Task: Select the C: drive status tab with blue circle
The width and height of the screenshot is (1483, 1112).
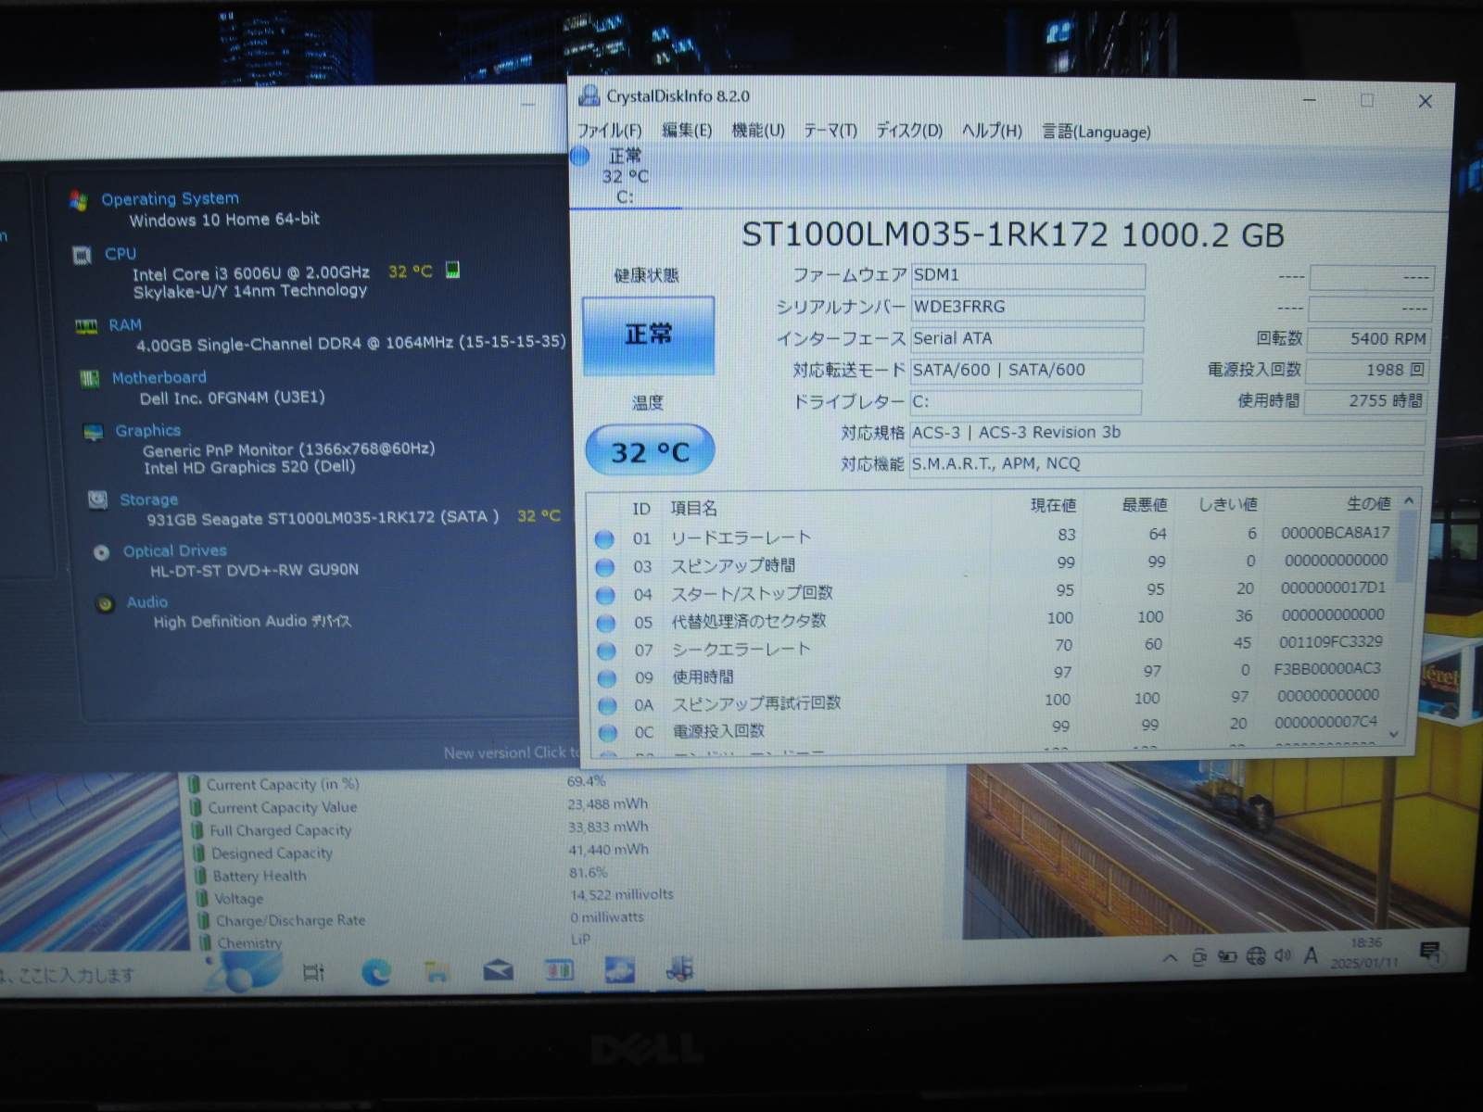Action: point(624,176)
